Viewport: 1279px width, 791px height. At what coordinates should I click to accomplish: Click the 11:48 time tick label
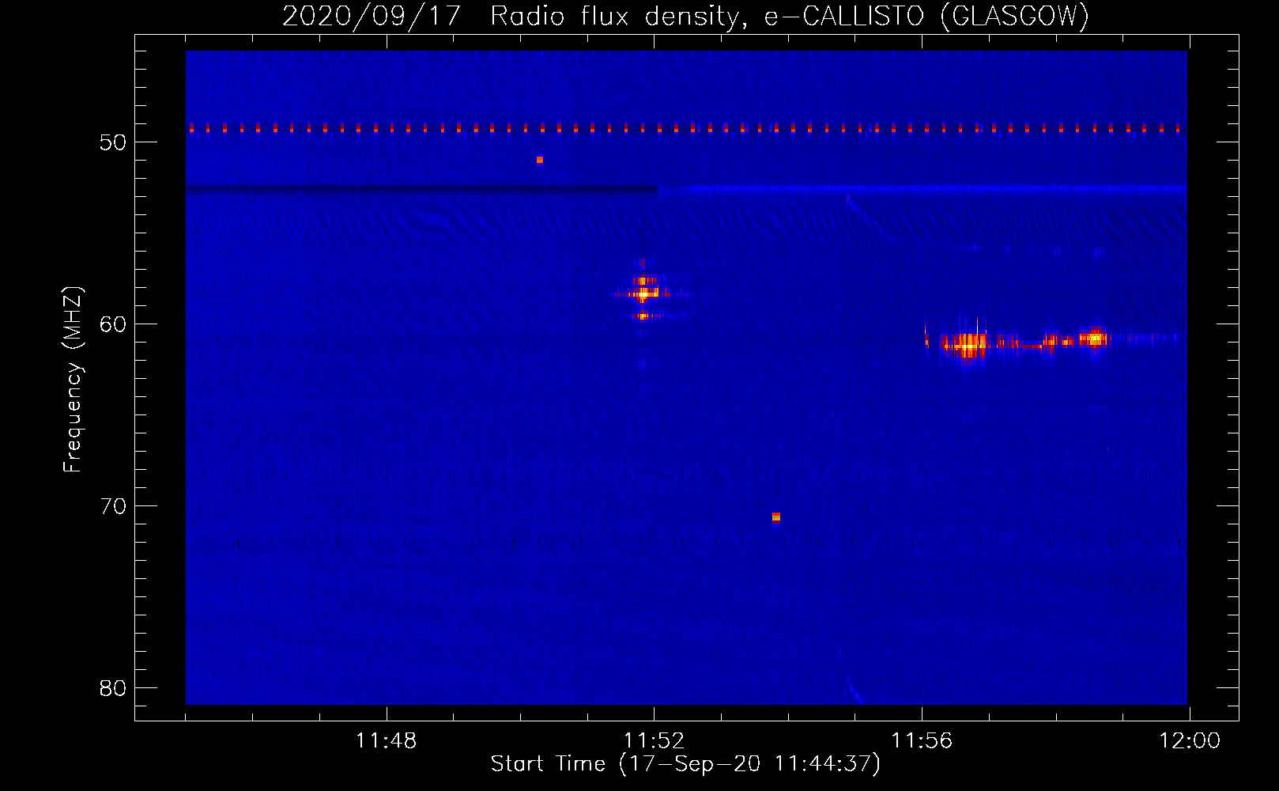coord(386,741)
